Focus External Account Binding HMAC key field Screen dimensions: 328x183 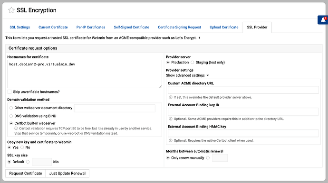[x=243, y=133]
